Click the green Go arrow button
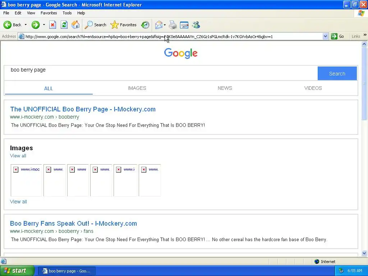The height and width of the screenshot is (276, 368). click(x=334, y=36)
